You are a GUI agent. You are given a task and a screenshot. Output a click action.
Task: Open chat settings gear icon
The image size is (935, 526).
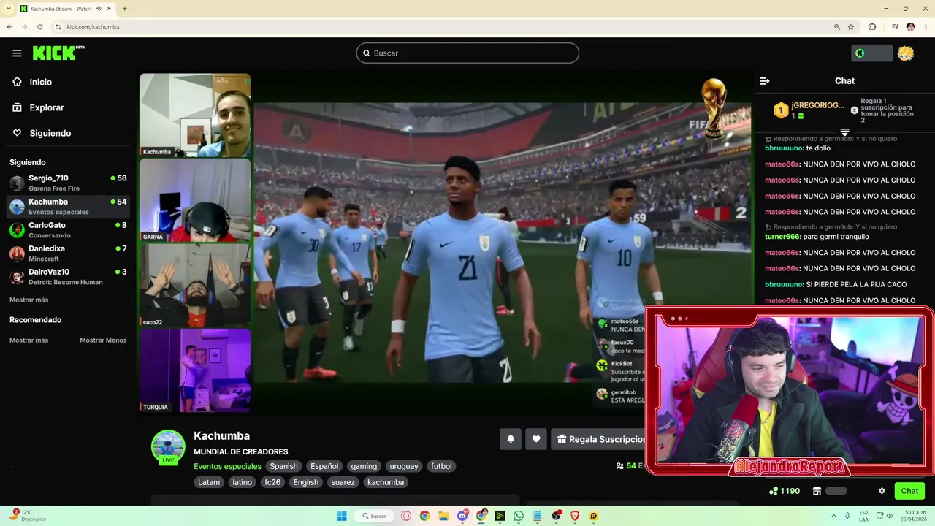pos(882,491)
